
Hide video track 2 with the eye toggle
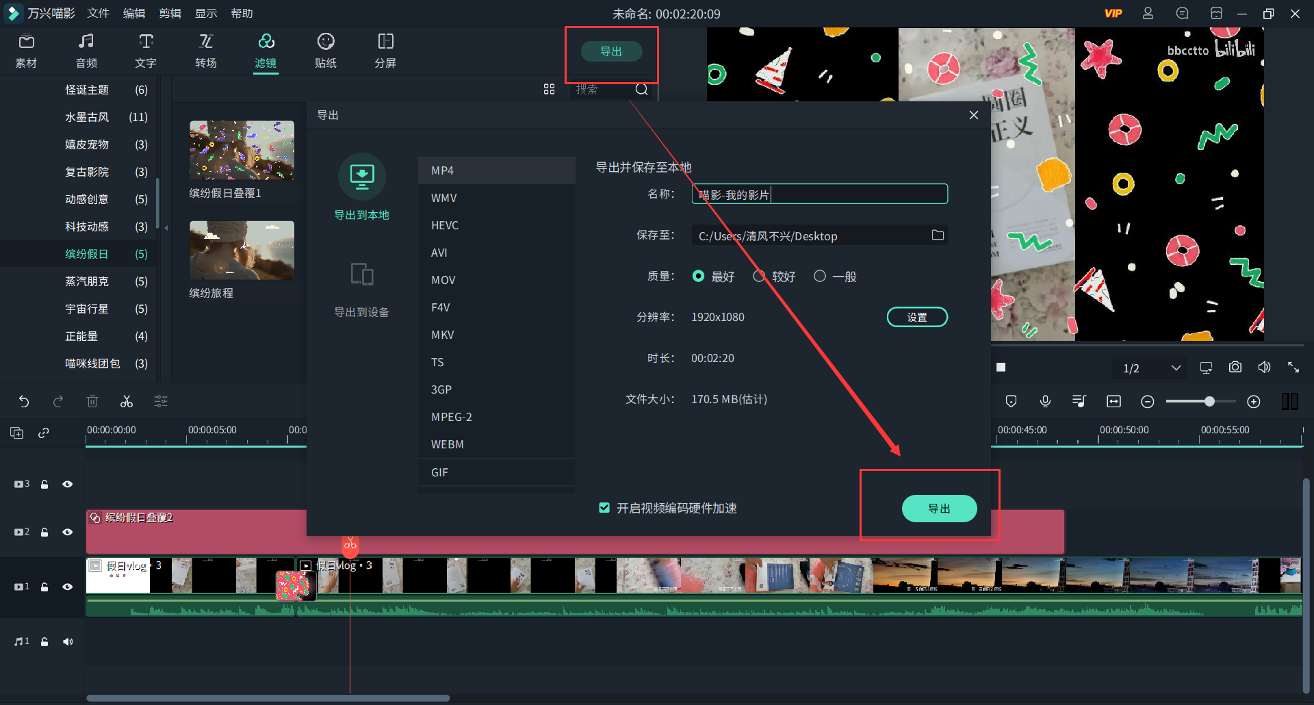tap(68, 532)
